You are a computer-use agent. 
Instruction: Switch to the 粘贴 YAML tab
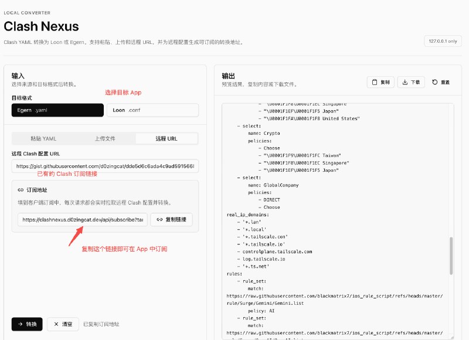(43, 138)
